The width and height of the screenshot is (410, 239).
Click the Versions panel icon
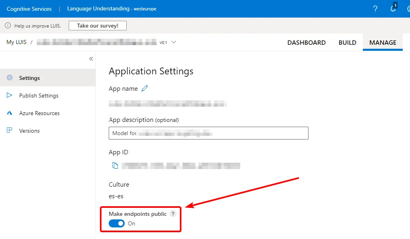[x=10, y=130]
